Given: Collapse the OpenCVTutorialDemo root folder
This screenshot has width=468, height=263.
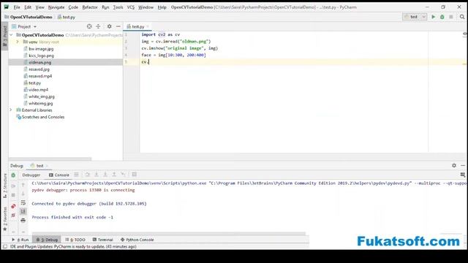Looking at the screenshot, I should pos(12,35).
